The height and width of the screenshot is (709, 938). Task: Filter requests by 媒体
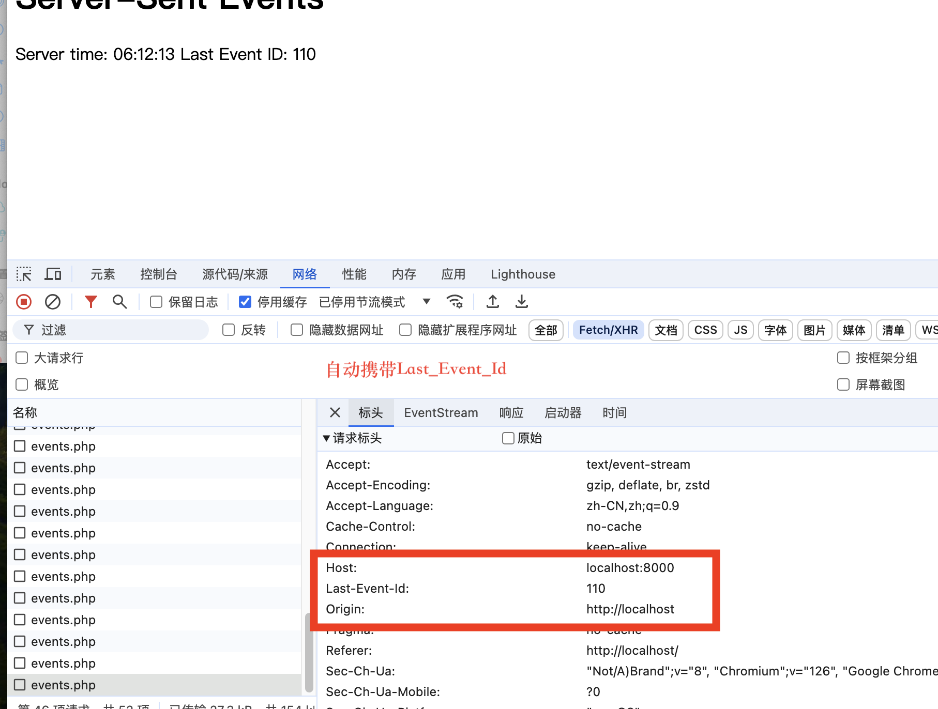pos(854,330)
